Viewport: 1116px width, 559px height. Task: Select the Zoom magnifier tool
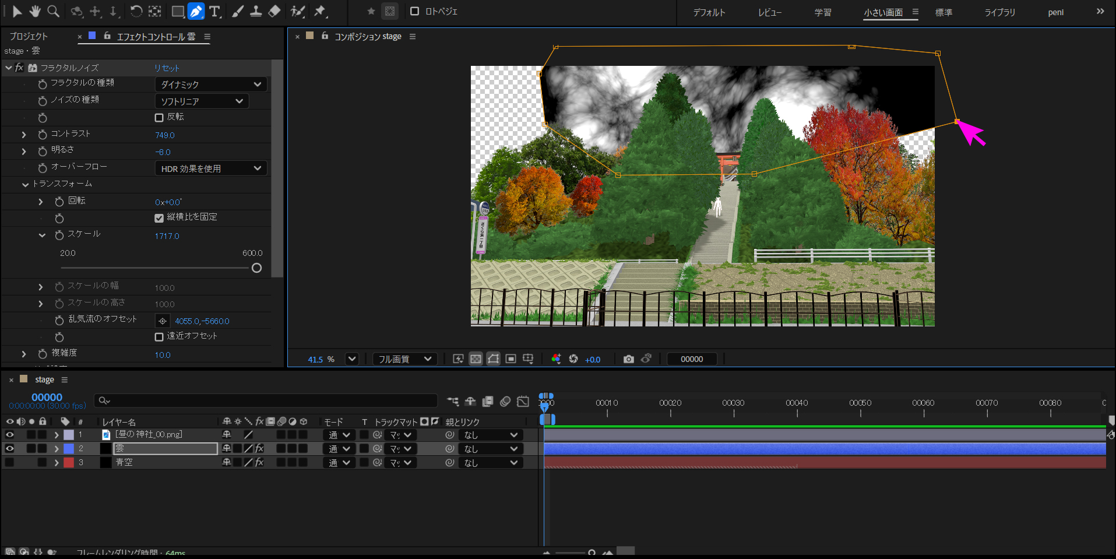[x=53, y=11]
